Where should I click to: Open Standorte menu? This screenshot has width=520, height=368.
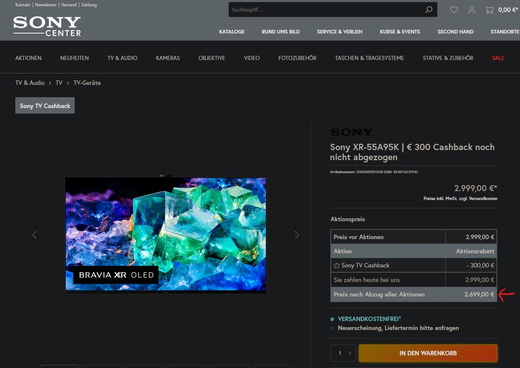click(x=505, y=32)
